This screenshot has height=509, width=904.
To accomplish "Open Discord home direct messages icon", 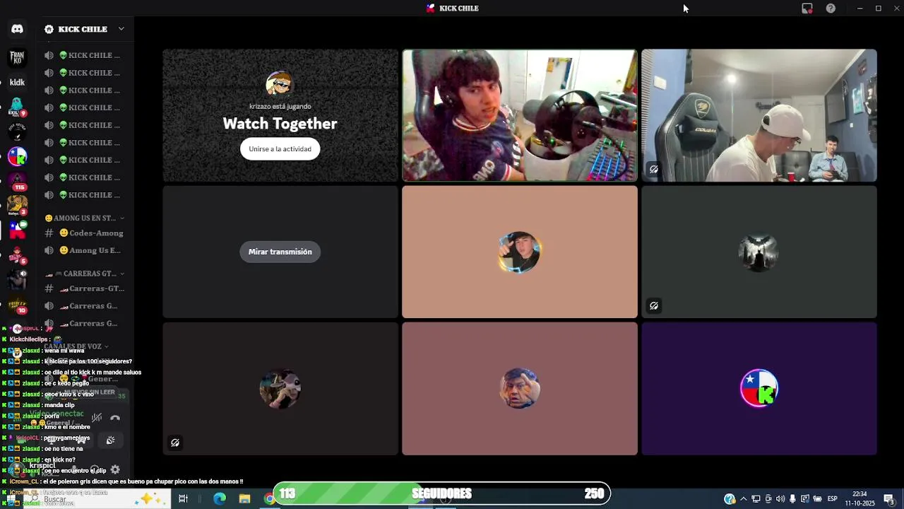I will tap(17, 29).
